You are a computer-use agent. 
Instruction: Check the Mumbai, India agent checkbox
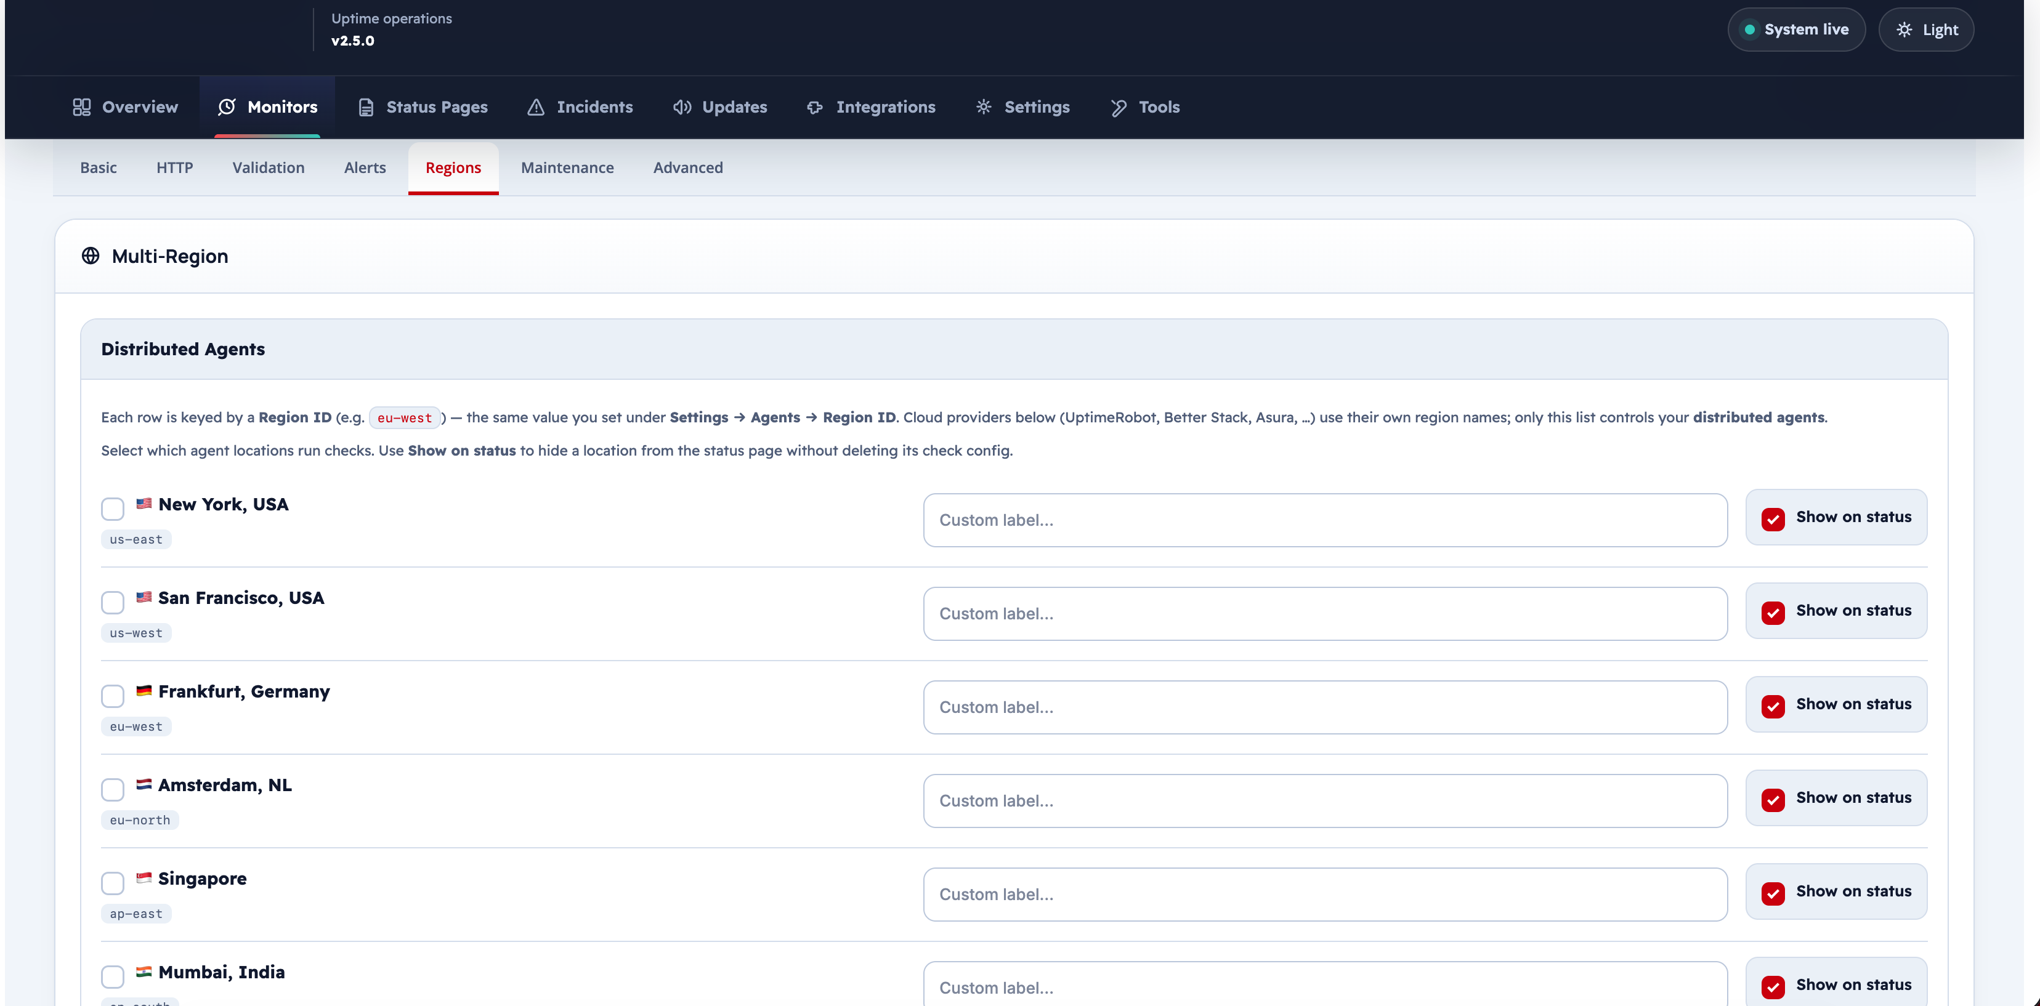tap(113, 976)
